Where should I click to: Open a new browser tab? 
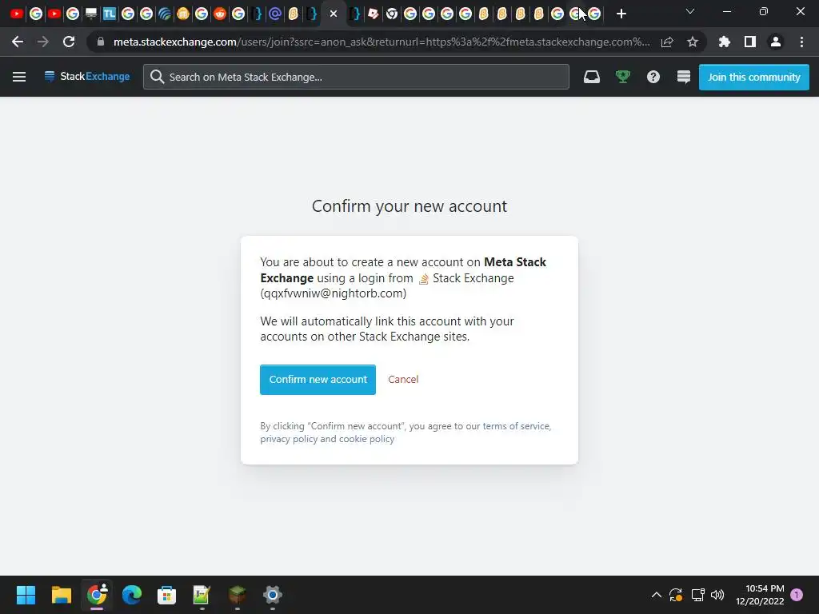click(x=621, y=14)
